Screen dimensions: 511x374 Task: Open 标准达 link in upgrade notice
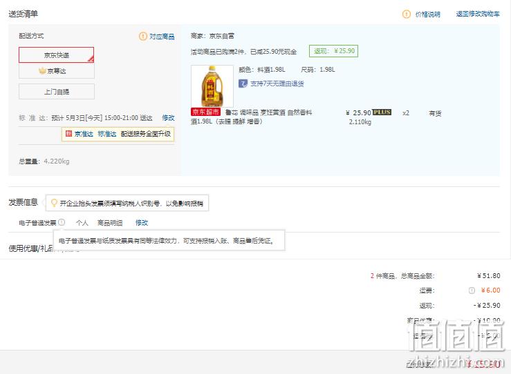pyautogui.click(x=107, y=134)
